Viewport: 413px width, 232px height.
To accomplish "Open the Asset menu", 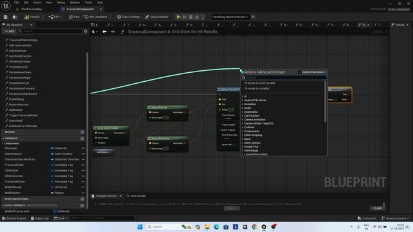I will 37,3.
